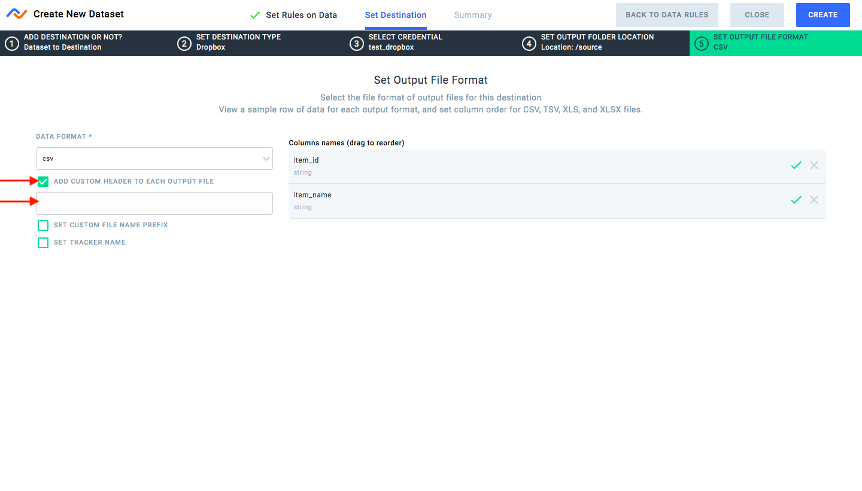Click the Create New Dataset title
This screenshot has height=491, width=862.
(x=79, y=14)
